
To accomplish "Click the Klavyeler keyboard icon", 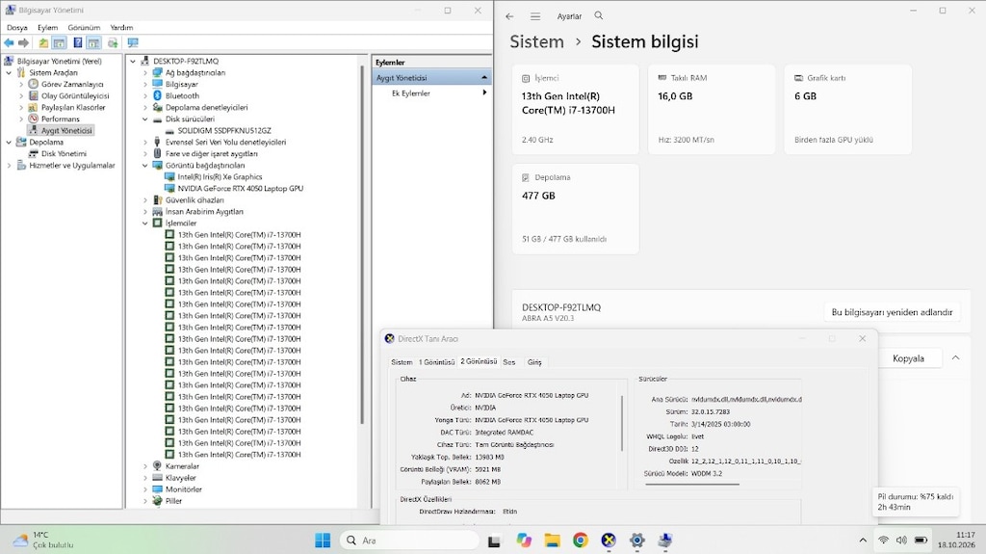I will [157, 478].
